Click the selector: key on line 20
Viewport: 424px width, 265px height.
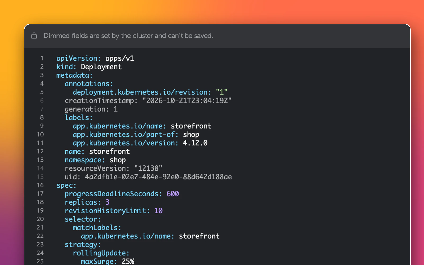[83, 219]
